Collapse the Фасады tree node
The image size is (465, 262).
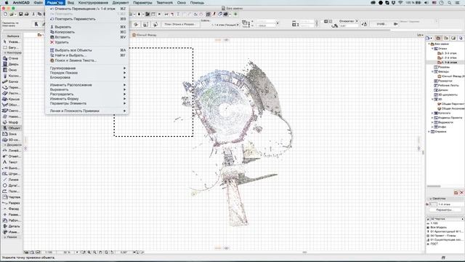[433, 71]
